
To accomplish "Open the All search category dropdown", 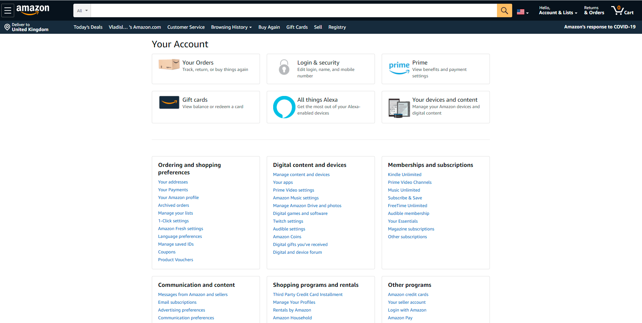I will tap(82, 10).
